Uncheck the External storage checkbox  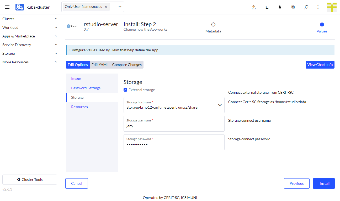125,90
